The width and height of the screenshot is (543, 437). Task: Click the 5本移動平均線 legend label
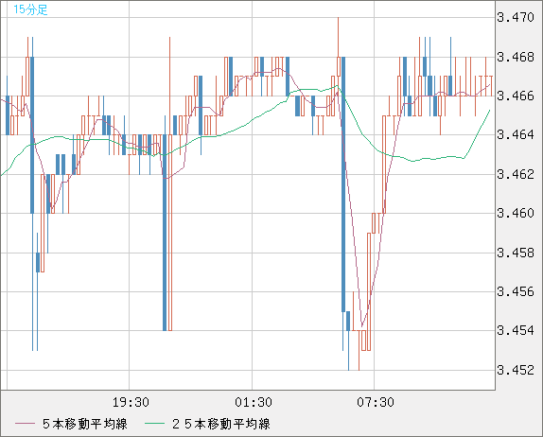point(85,424)
